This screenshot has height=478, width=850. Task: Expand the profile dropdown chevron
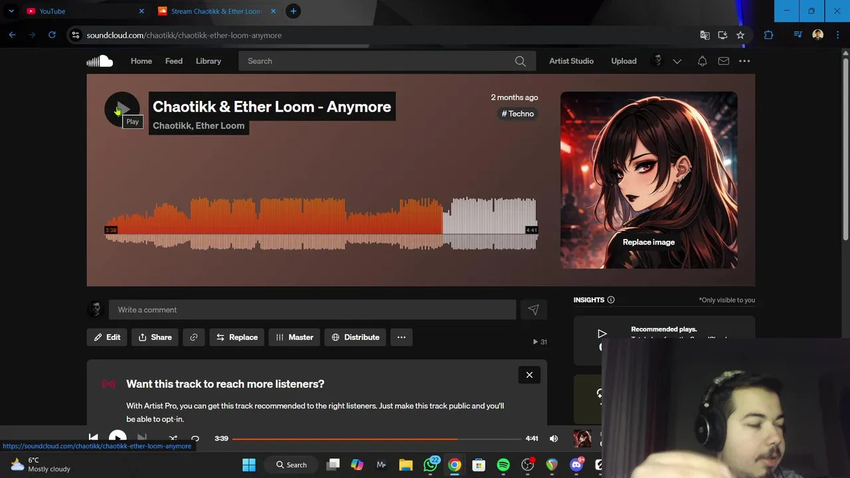pos(677,61)
